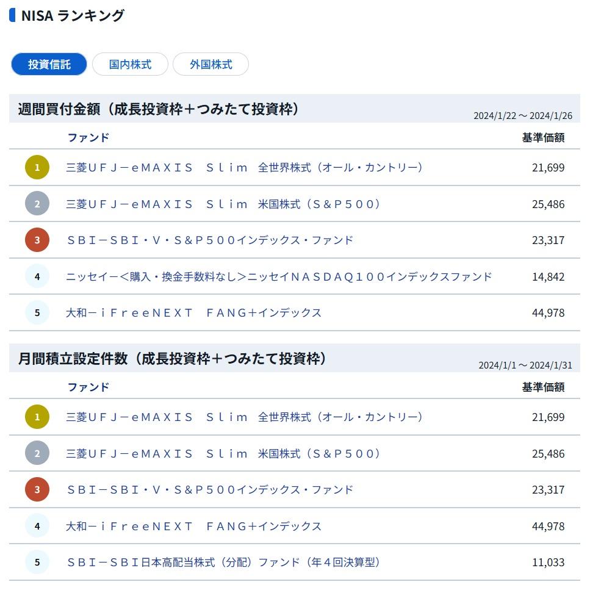Click rank 5 badge beside SBI日本高配当株式 fund

[37, 562]
